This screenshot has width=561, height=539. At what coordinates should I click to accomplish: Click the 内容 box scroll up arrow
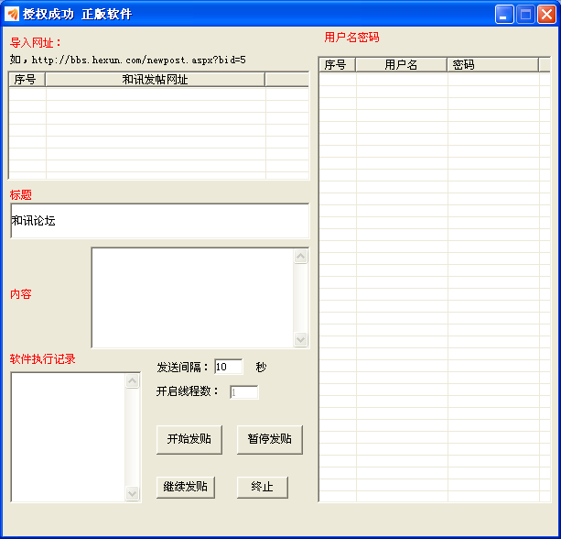tap(300, 257)
